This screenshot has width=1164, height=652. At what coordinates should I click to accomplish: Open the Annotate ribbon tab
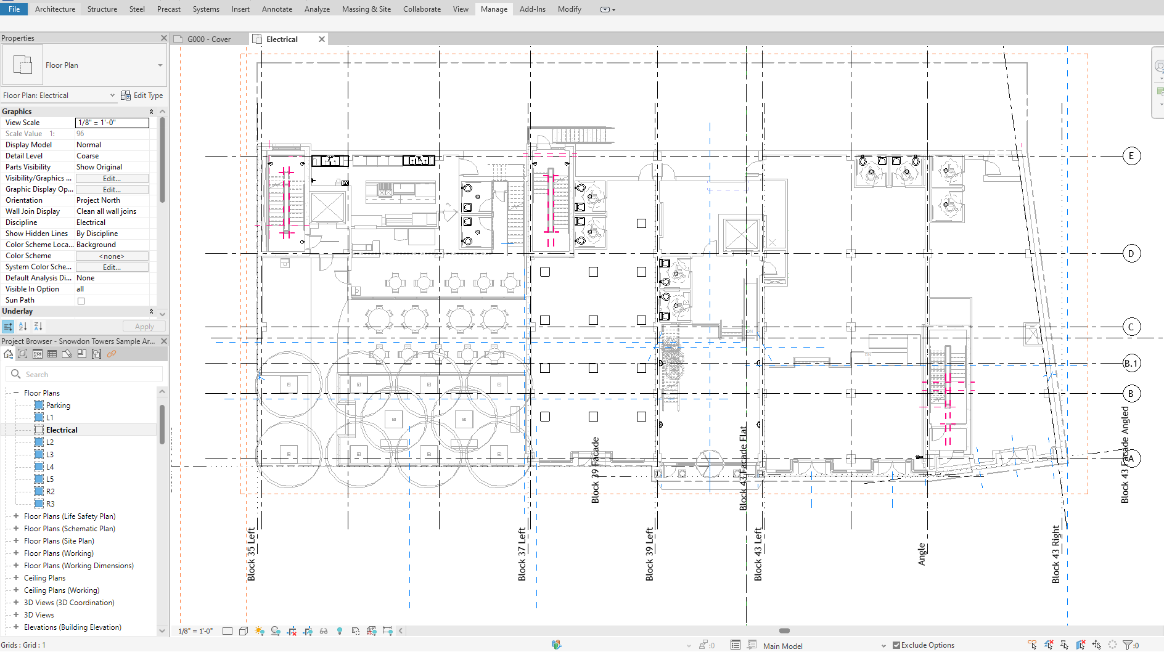pos(277,9)
